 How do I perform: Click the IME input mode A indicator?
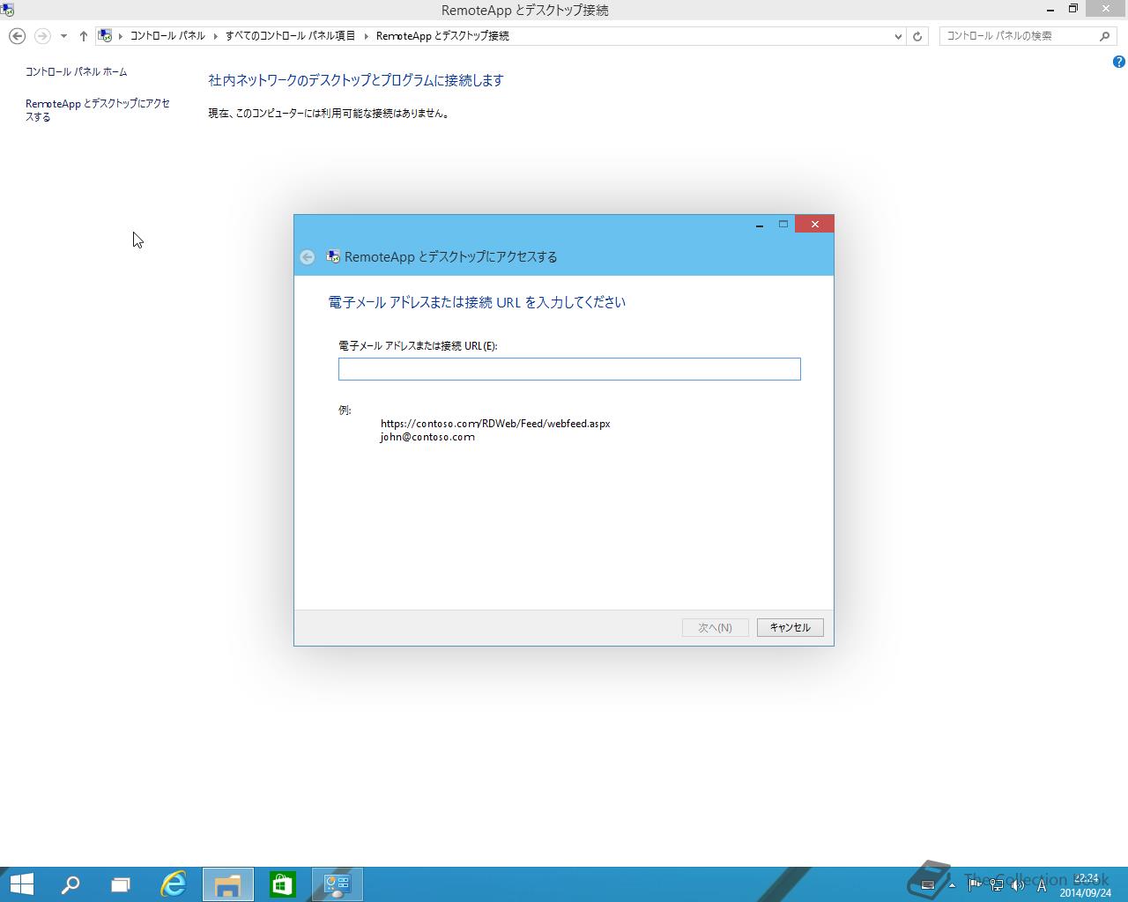pos(1042,885)
